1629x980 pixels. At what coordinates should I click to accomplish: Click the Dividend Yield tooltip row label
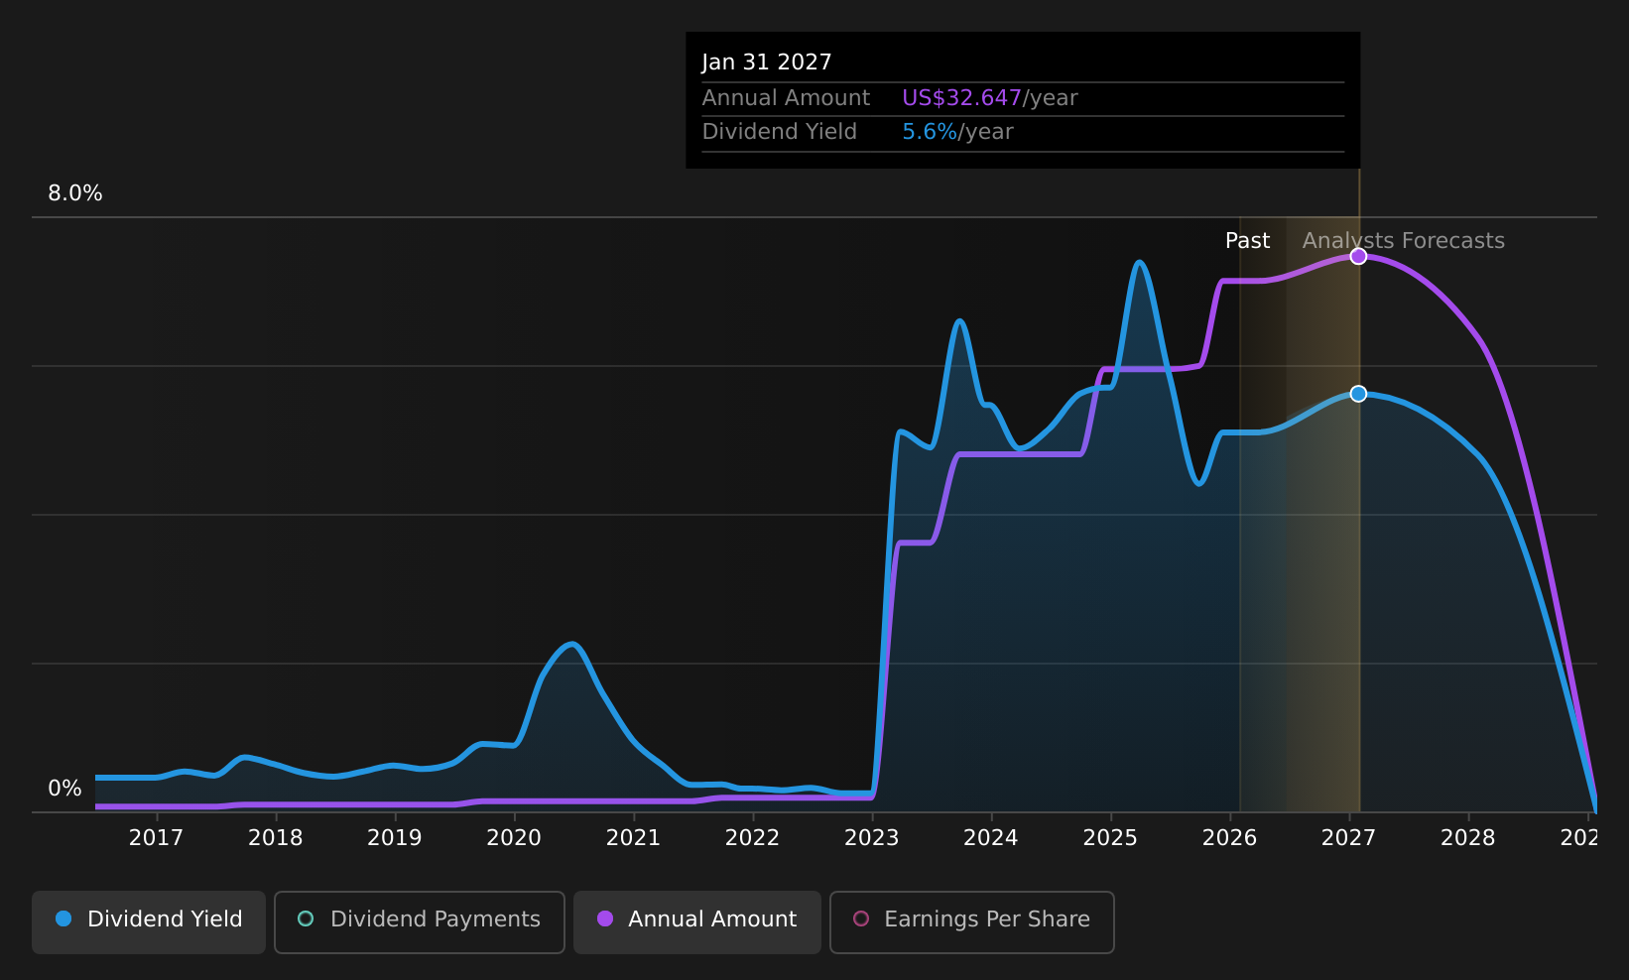[x=780, y=132]
